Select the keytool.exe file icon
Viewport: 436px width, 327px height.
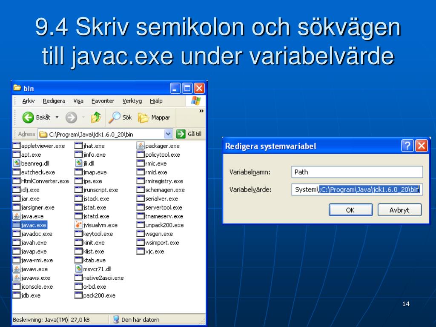click(x=79, y=234)
